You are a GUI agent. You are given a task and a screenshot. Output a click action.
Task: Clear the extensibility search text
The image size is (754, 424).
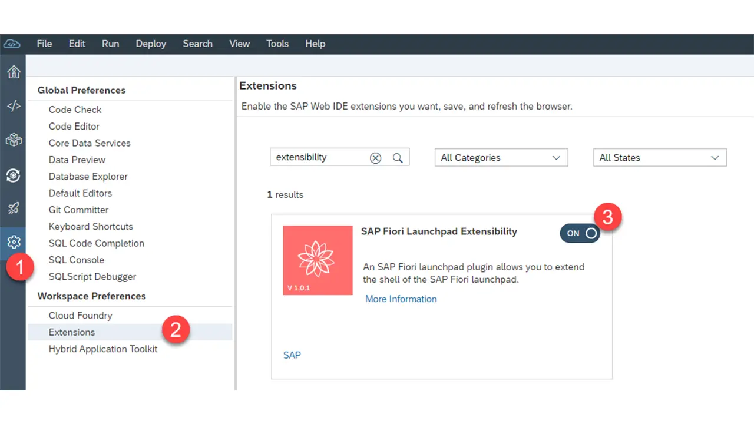375,158
